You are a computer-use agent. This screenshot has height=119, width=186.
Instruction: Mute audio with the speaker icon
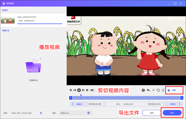(92, 90)
